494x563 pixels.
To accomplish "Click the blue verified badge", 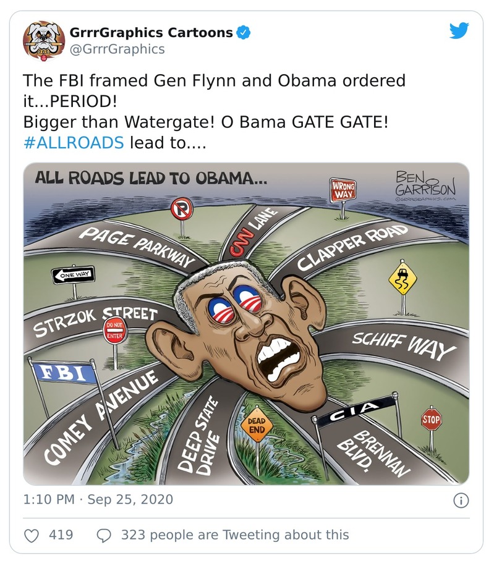I will pyautogui.click(x=244, y=32).
